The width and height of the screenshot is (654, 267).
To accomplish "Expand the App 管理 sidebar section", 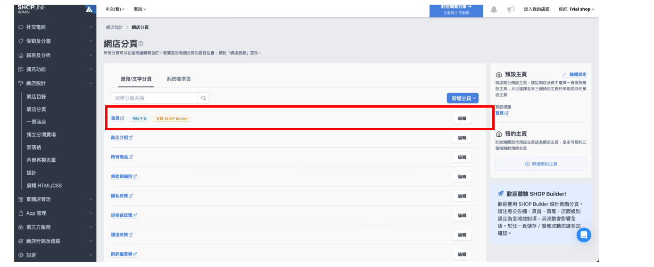I will click(x=91, y=213).
